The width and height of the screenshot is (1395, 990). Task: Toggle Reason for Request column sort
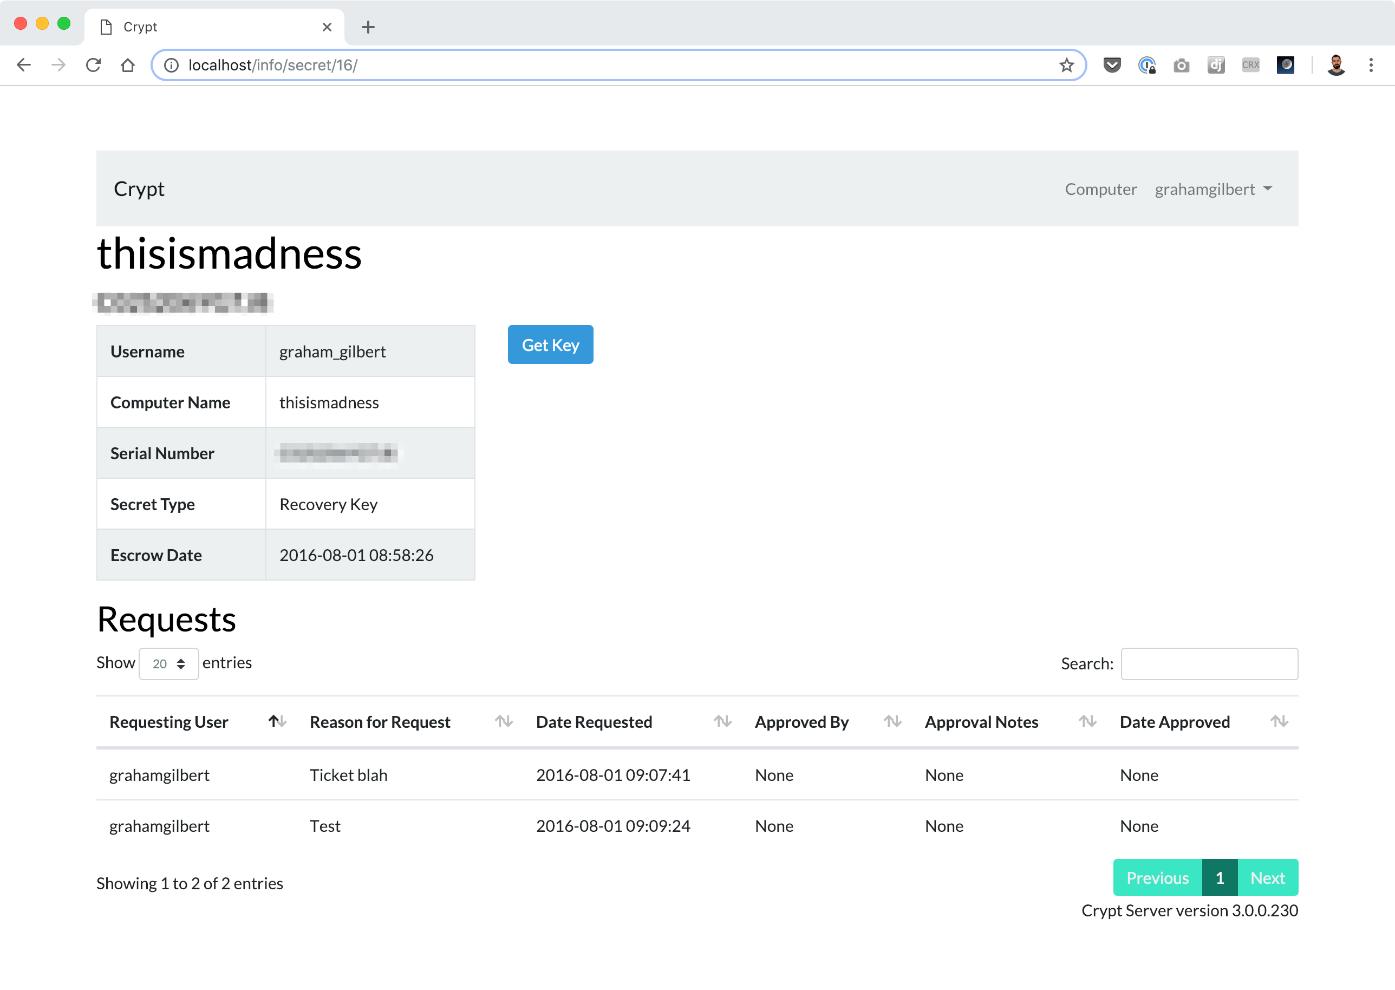pyautogui.click(x=504, y=720)
